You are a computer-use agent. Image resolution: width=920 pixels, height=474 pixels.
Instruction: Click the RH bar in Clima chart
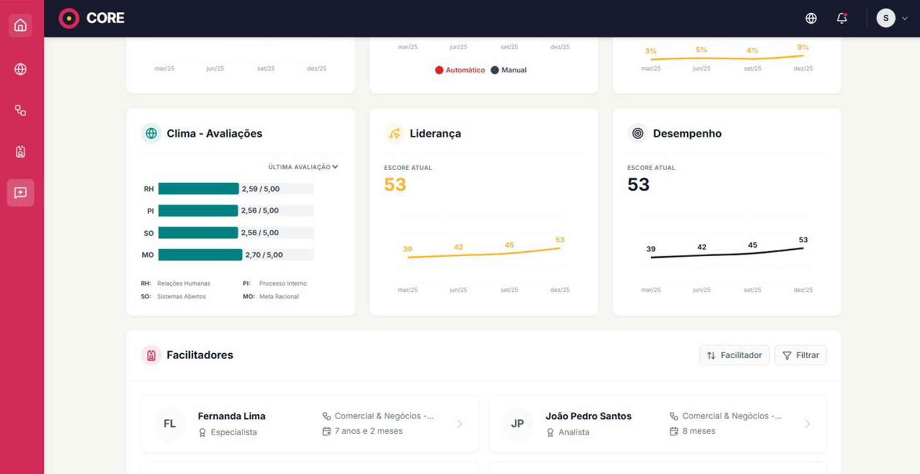[x=198, y=189]
